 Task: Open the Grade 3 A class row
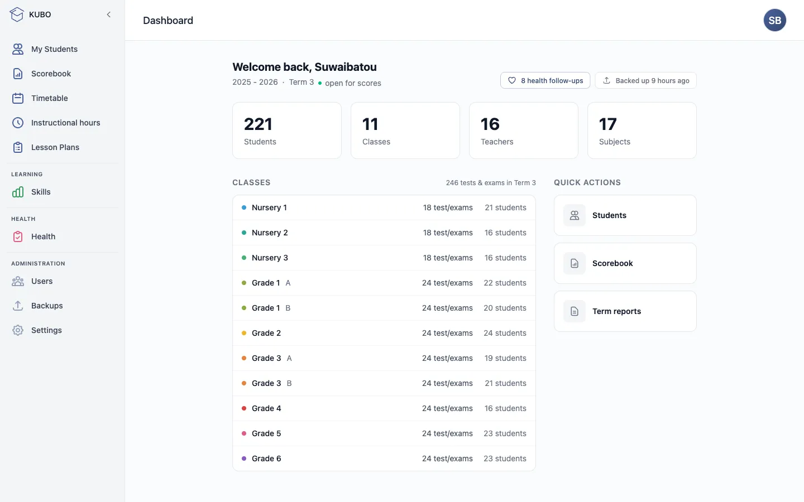click(x=384, y=358)
